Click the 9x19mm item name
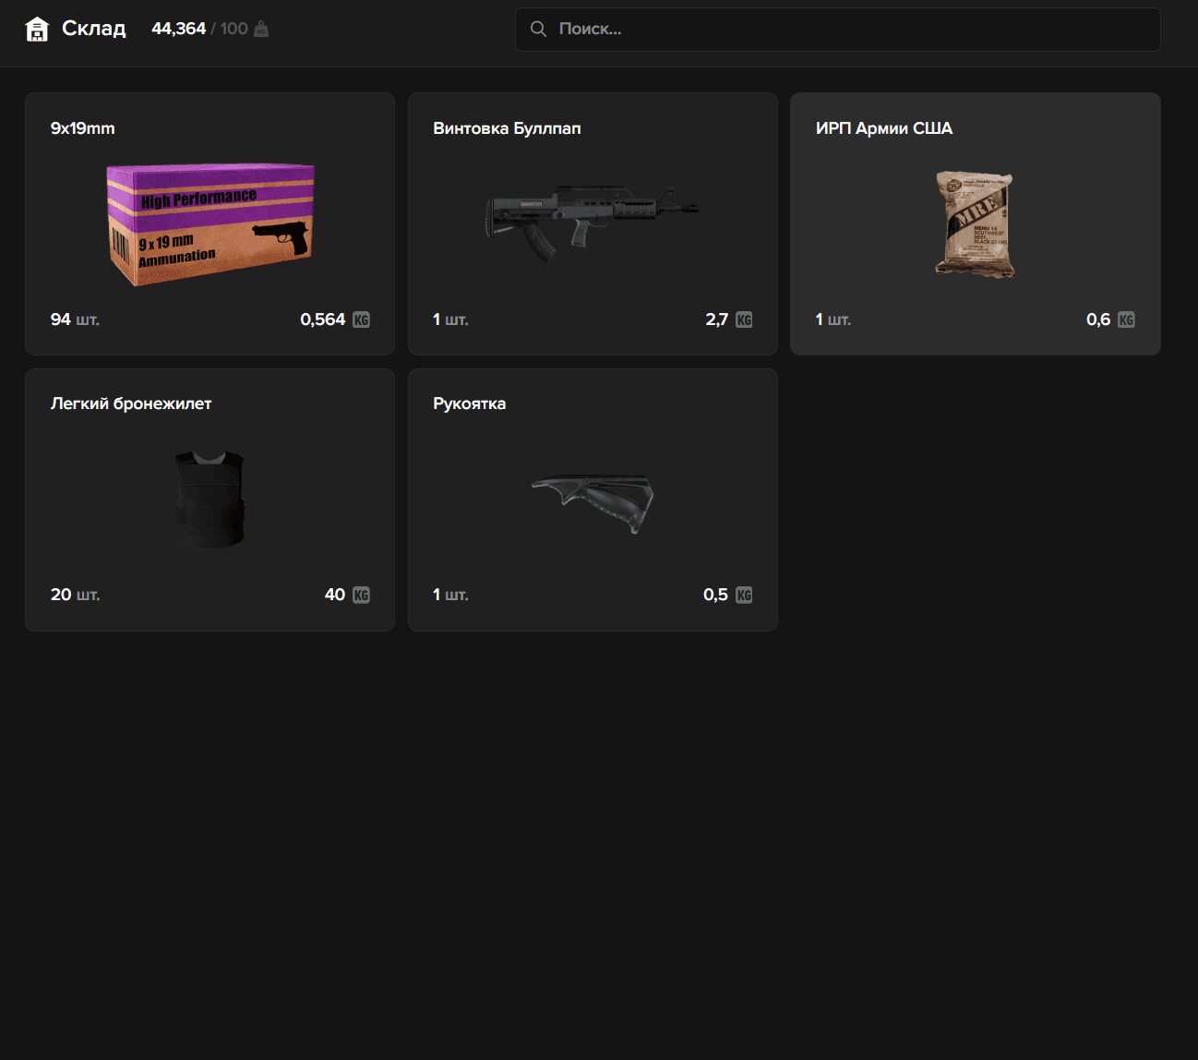Screen dimensions: 1198x1060 coord(83,128)
